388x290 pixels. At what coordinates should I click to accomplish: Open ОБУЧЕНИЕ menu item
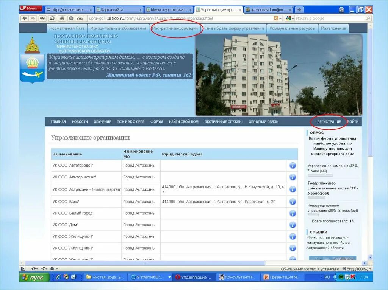click(102, 121)
